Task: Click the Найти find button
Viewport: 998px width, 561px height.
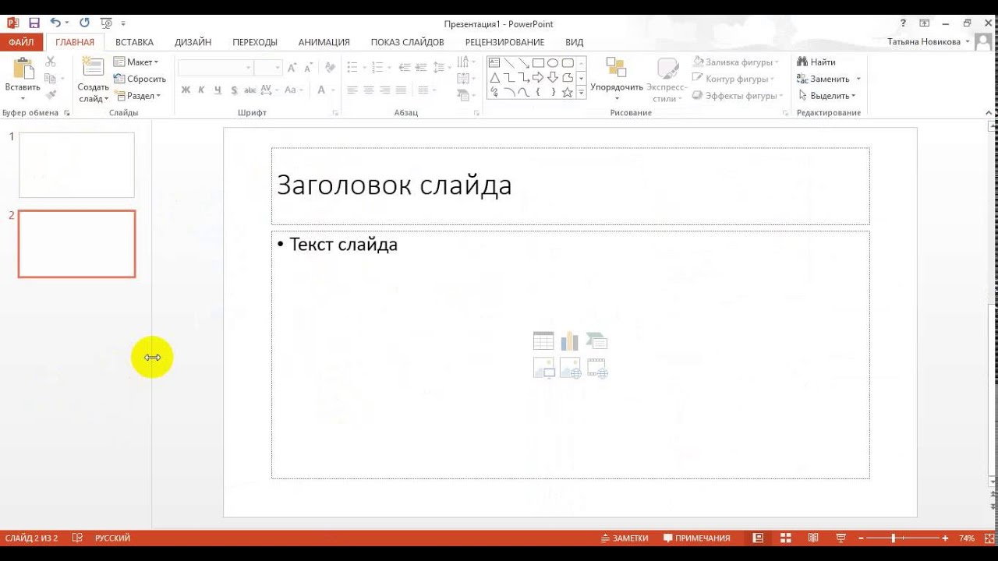Action: 816,62
